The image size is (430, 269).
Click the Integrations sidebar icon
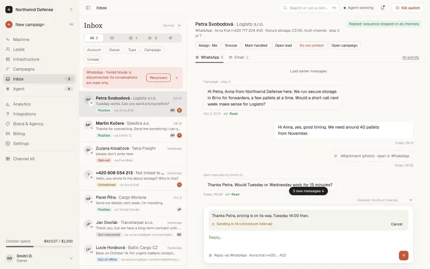tap(8, 114)
